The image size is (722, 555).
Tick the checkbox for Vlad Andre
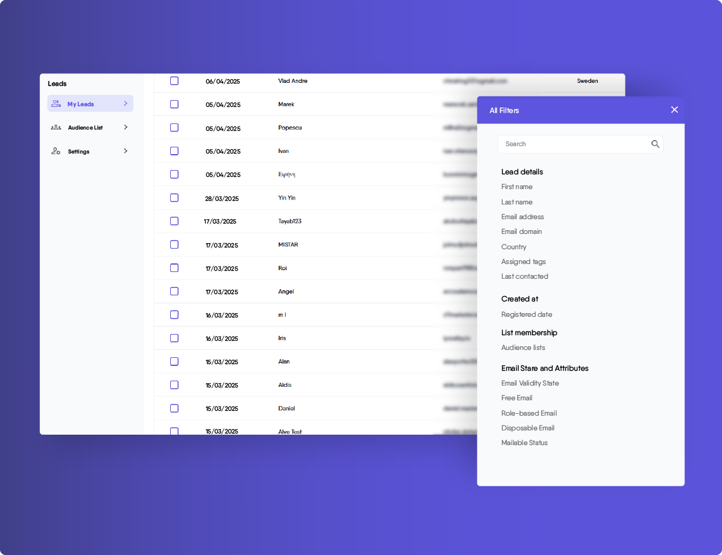[175, 81]
